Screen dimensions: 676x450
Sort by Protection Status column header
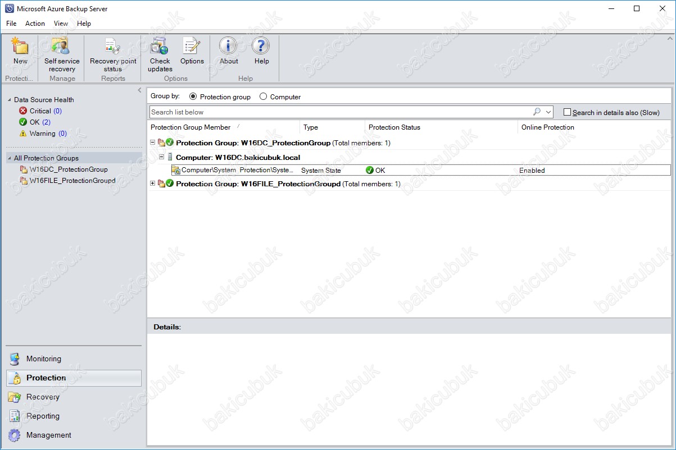coord(441,127)
